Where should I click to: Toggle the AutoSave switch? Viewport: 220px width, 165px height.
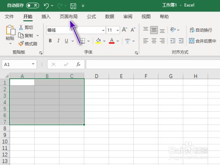pos(33,6)
